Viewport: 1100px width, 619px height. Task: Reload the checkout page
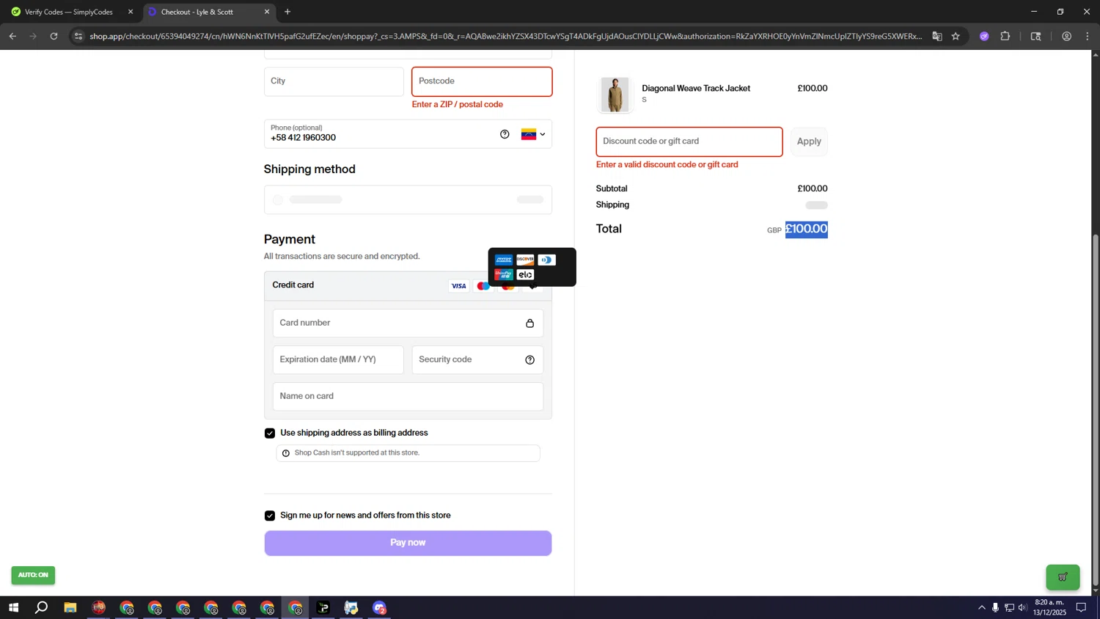(x=54, y=36)
